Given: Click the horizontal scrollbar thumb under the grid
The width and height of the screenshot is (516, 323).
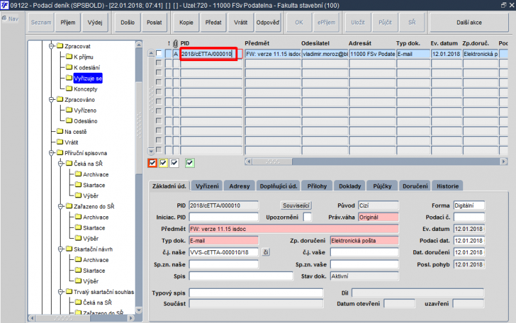Looking at the screenshot, I should click(272, 161).
